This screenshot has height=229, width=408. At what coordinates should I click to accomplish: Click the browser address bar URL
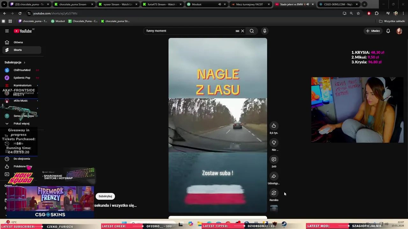55,13
